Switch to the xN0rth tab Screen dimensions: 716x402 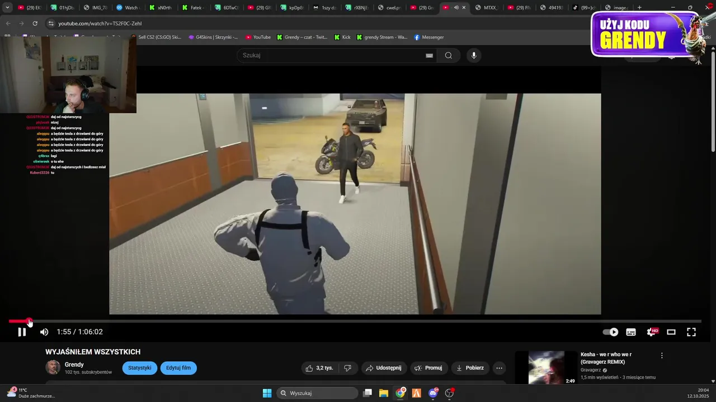click(x=161, y=8)
